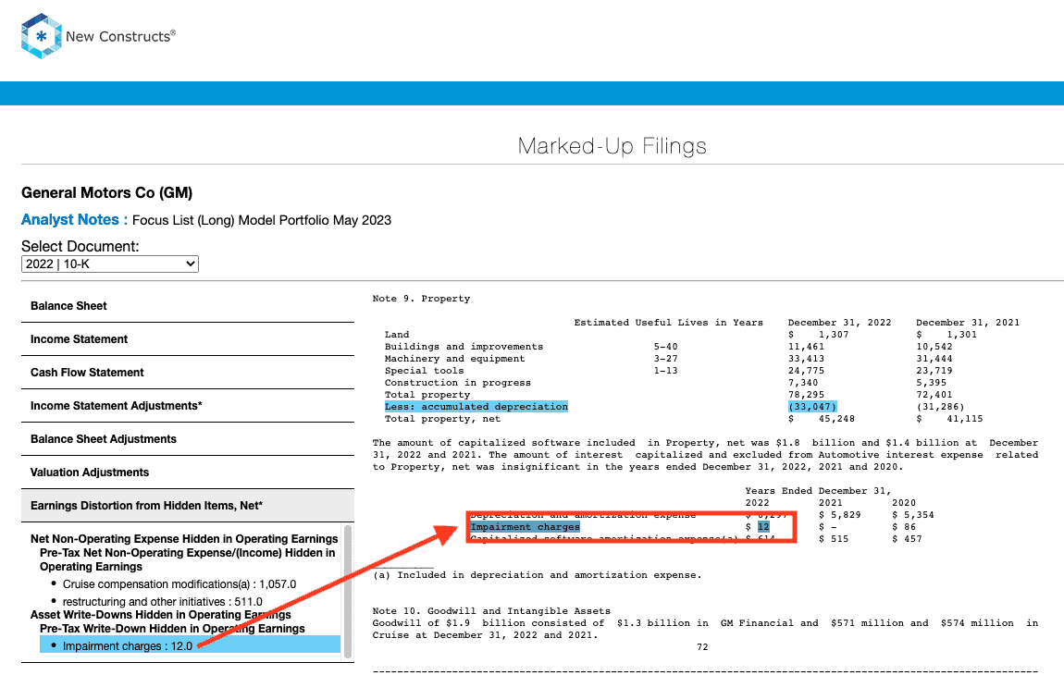
Task: Click the highlighted 12 impairment value
Action: (763, 527)
